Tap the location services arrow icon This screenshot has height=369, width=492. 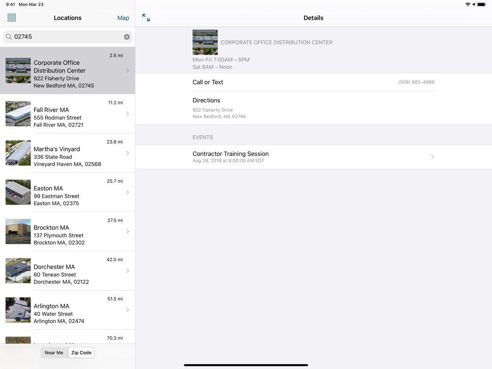(473, 4)
